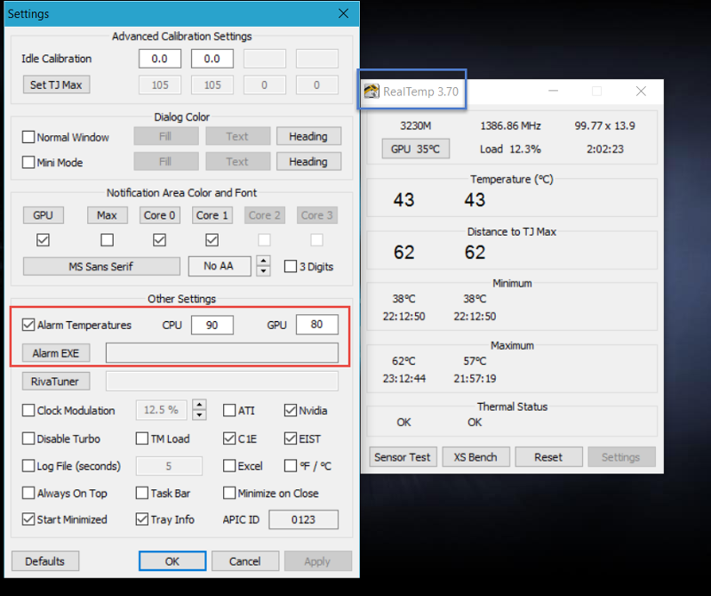
Task: Uncheck the Tray Info checkbox
Action: [142, 519]
